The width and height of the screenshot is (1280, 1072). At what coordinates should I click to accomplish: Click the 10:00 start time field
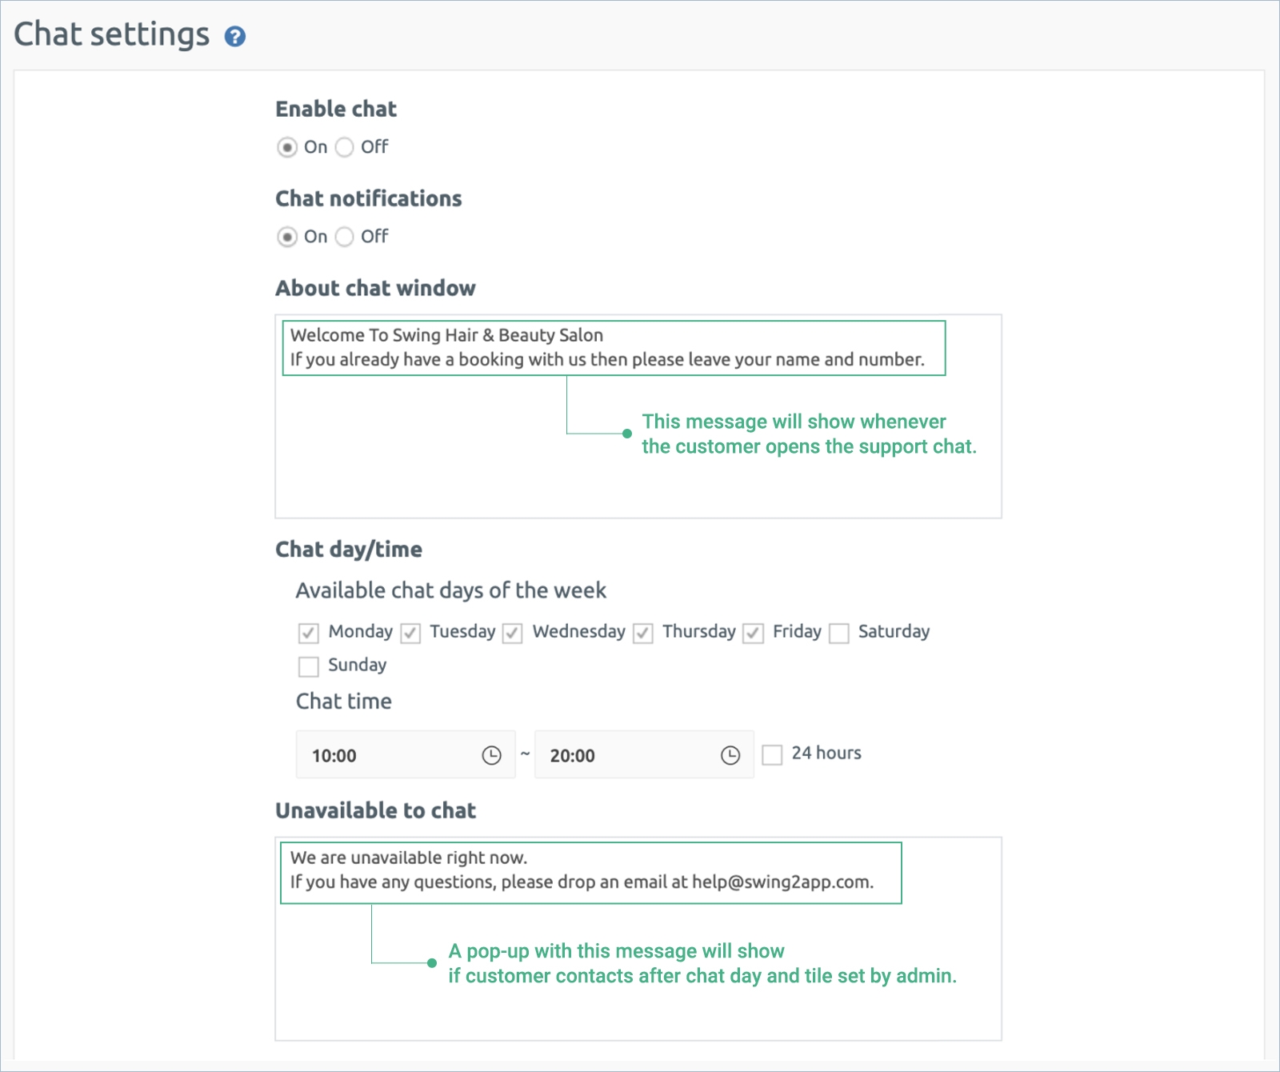click(384, 755)
